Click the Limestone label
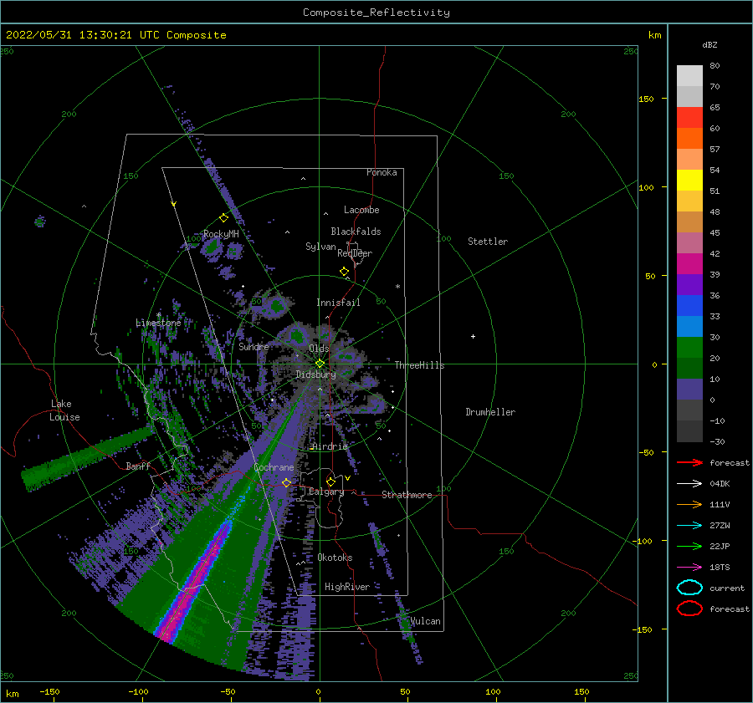The image size is (753, 703). coord(158,323)
